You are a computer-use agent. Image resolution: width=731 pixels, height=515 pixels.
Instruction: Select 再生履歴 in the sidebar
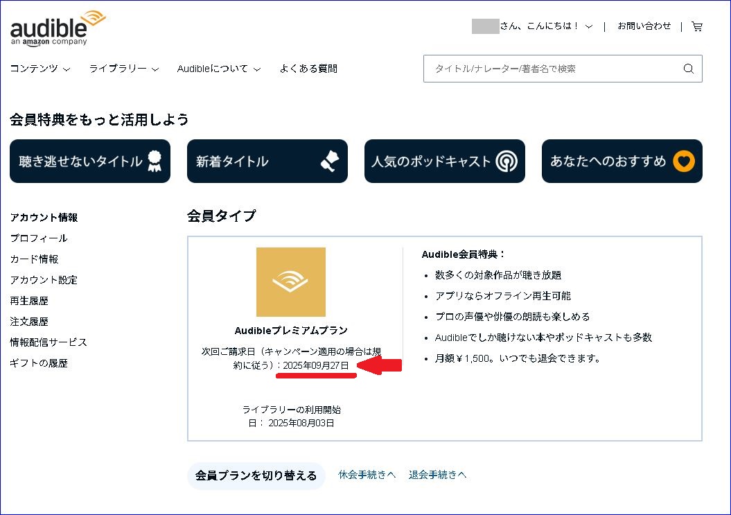pyautogui.click(x=29, y=300)
